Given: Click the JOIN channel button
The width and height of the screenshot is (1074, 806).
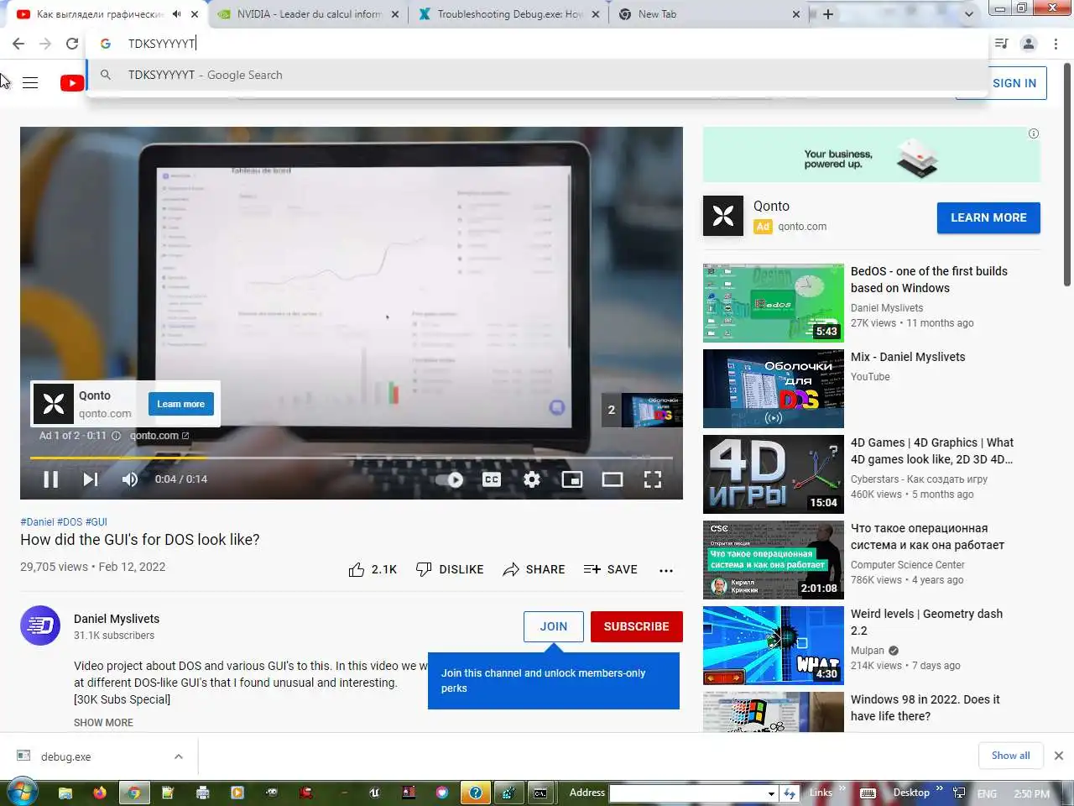Looking at the screenshot, I should [x=554, y=626].
